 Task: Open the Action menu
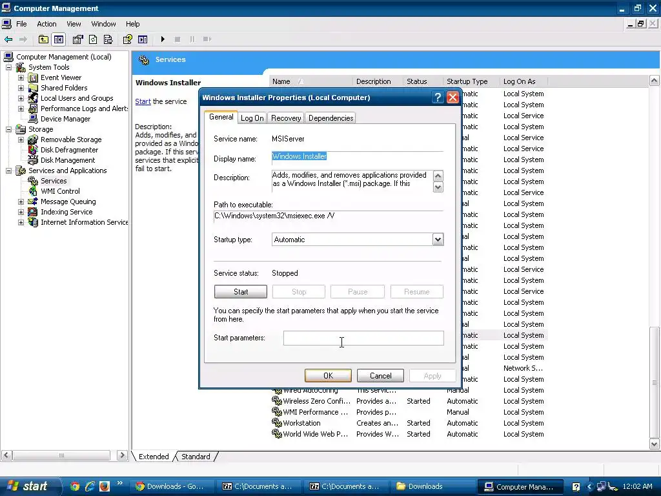pyautogui.click(x=46, y=24)
